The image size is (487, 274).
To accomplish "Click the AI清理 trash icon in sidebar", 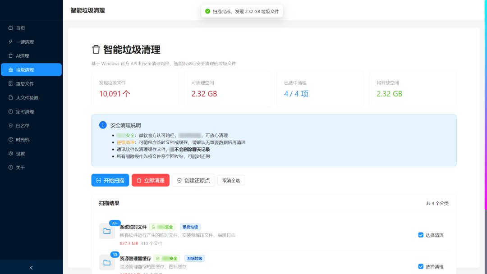I will [x=10, y=56].
